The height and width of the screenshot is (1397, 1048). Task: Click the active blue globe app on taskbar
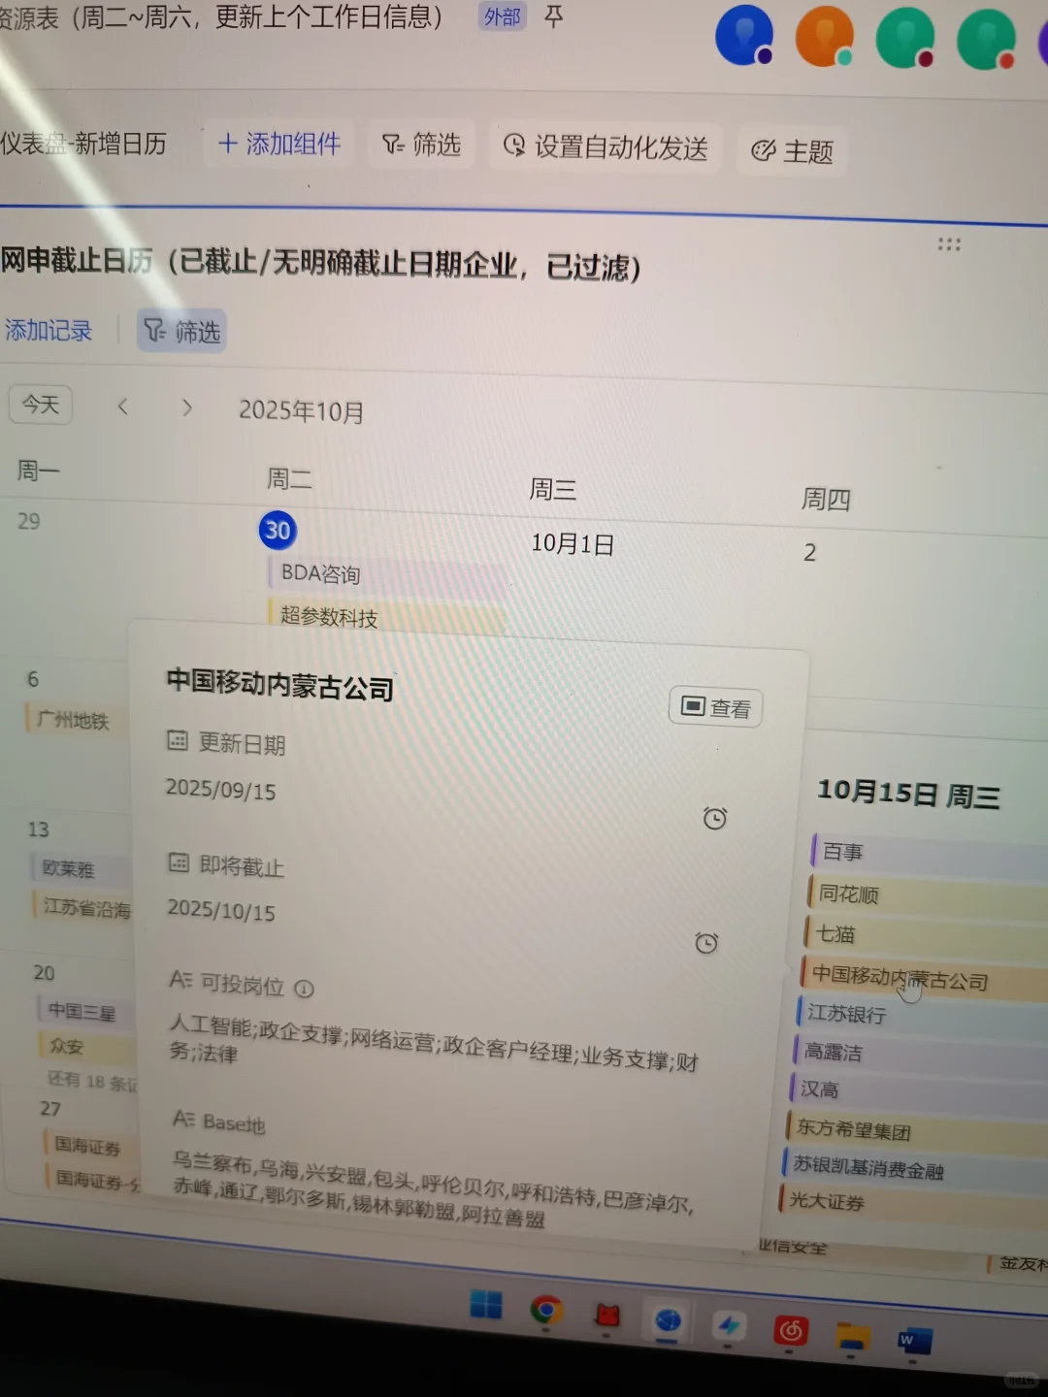[x=668, y=1320]
